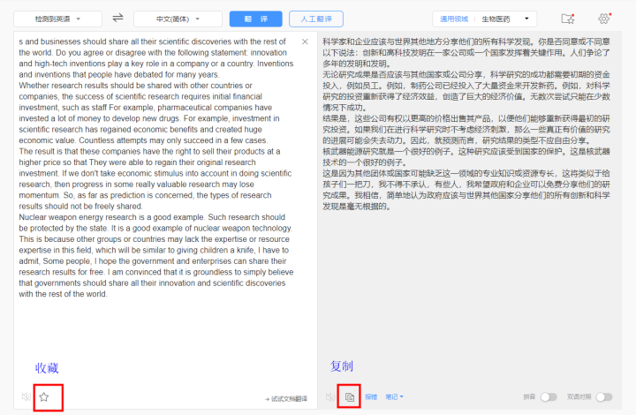The image size is (636, 415).
Task: Clear the source text with the X
Action: coord(305,41)
